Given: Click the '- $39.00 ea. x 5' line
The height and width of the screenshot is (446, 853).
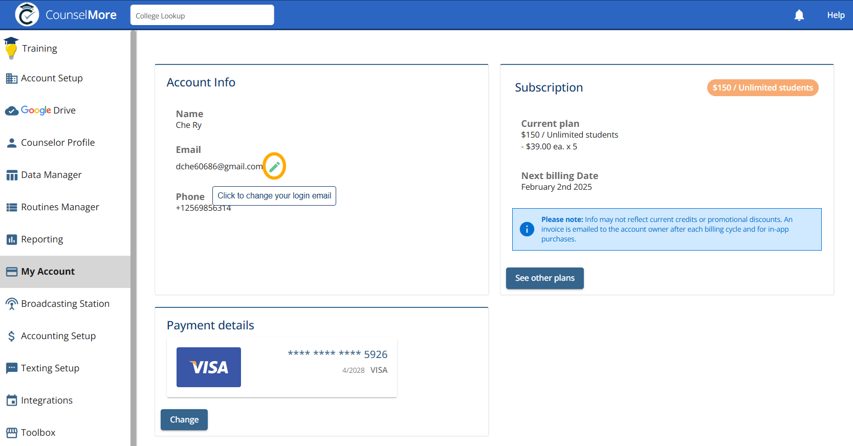Looking at the screenshot, I should (x=549, y=147).
